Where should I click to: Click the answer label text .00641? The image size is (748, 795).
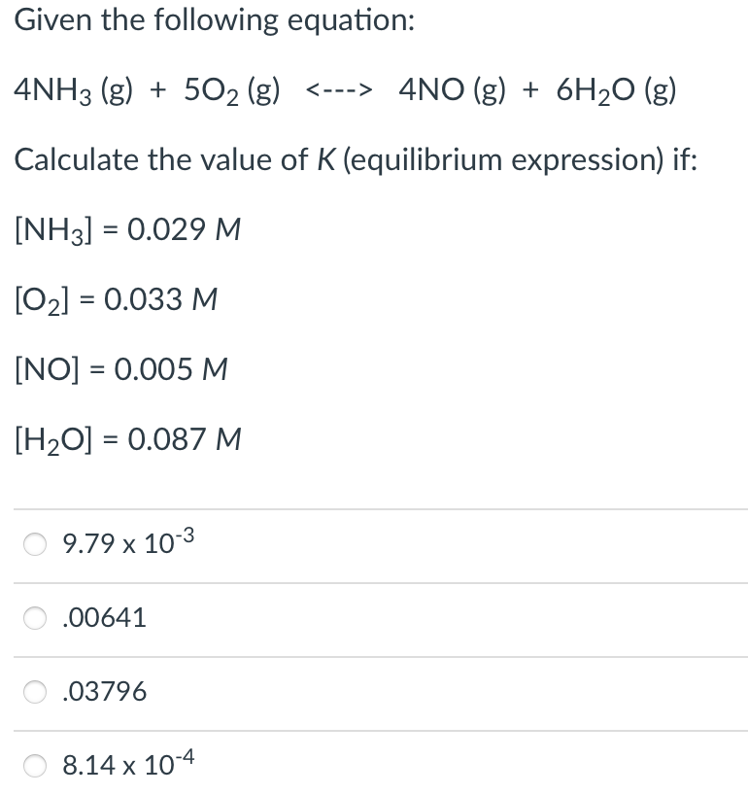(104, 618)
